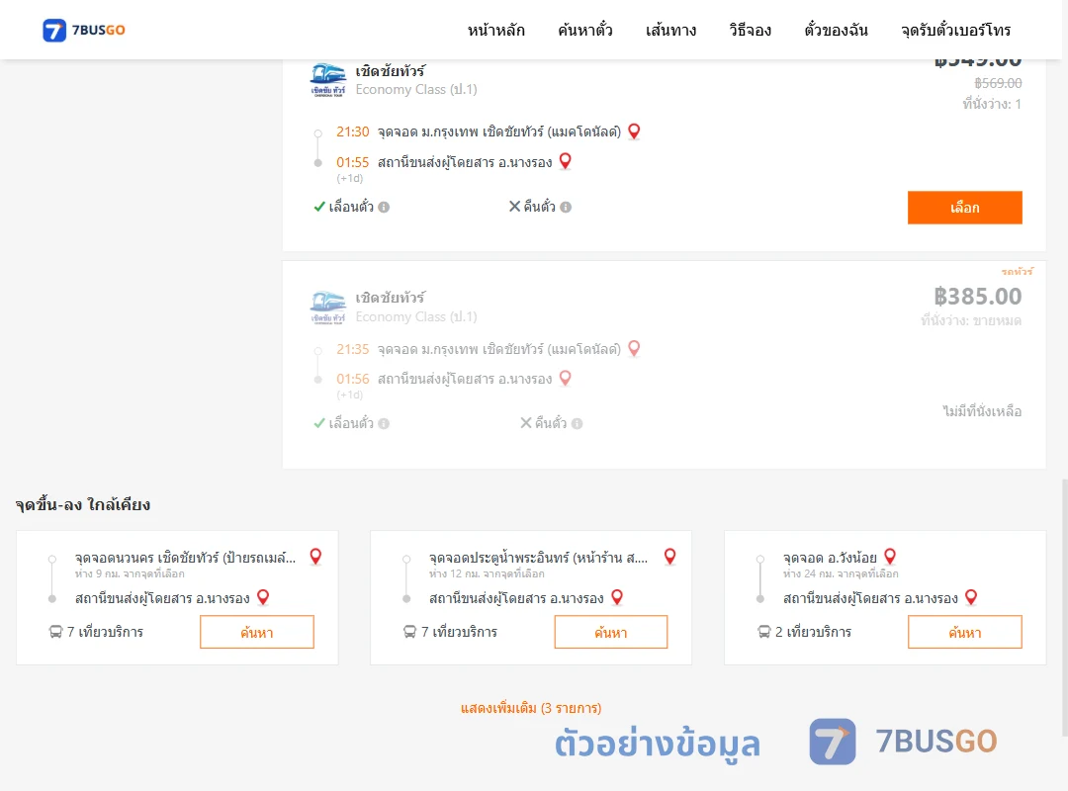1068x791 pixels.
Task: Click the 01:56 arrival time
Action: (x=353, y=379)
